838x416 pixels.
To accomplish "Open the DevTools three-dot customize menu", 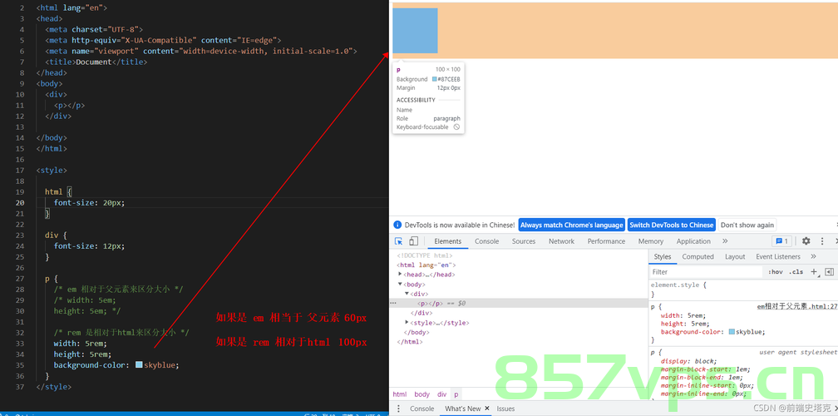I will coord(822,241).
